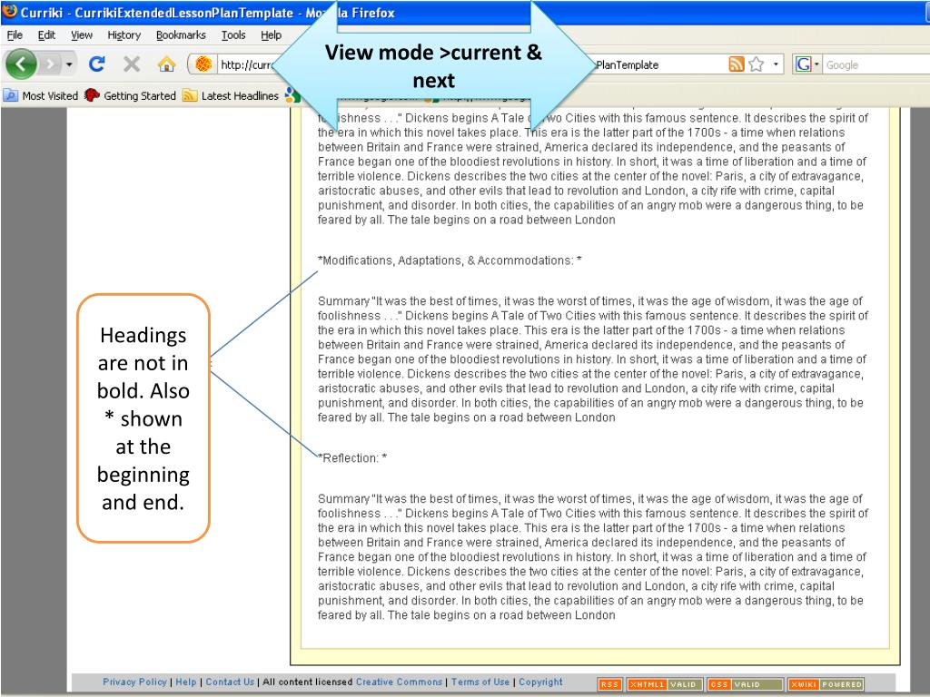This screenshot has width=930, height=697.
Task: Focus the Google search field
Action: coord(876,64)
